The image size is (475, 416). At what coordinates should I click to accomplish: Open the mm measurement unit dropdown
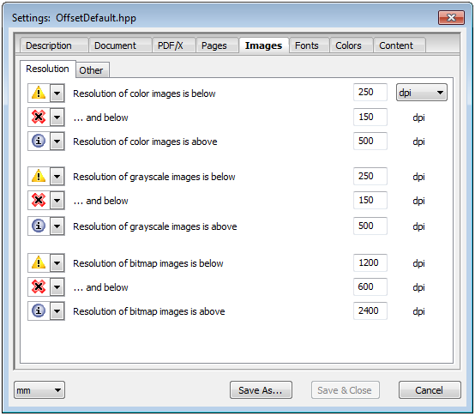point(39,390)
